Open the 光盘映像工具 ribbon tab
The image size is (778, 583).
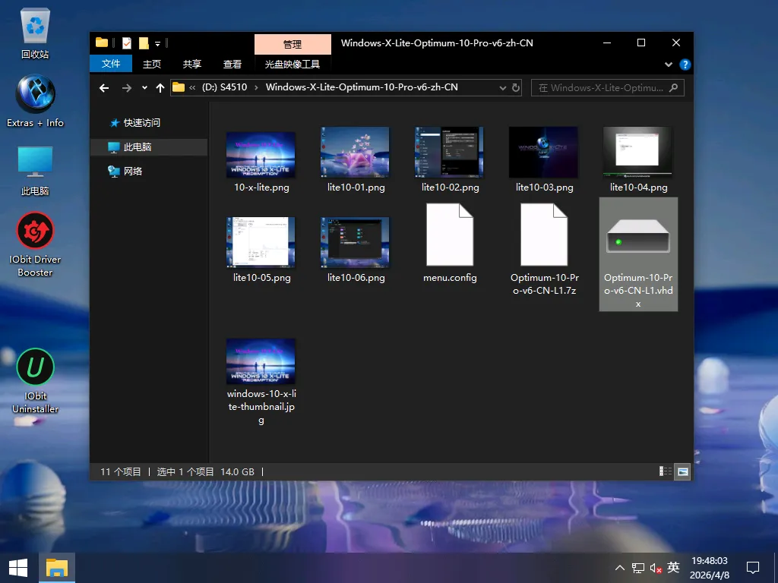coord(293,64)
